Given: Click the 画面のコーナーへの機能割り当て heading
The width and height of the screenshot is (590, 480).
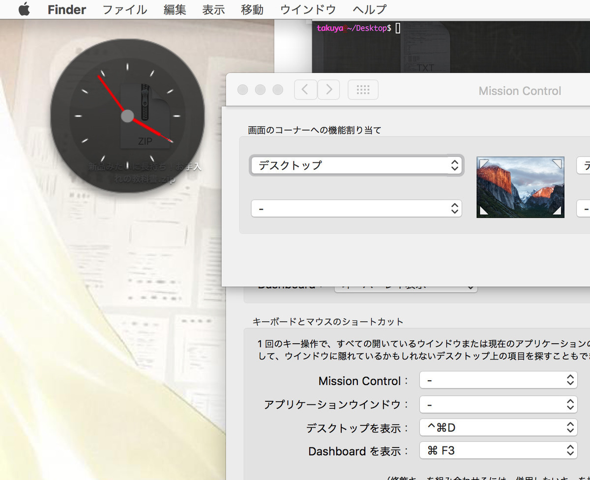Looking at the screenshot, I should coord(315,130).
